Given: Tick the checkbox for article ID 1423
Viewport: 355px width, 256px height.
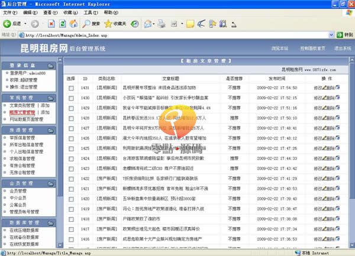Looking at the screenshot, I should [71, 168].
